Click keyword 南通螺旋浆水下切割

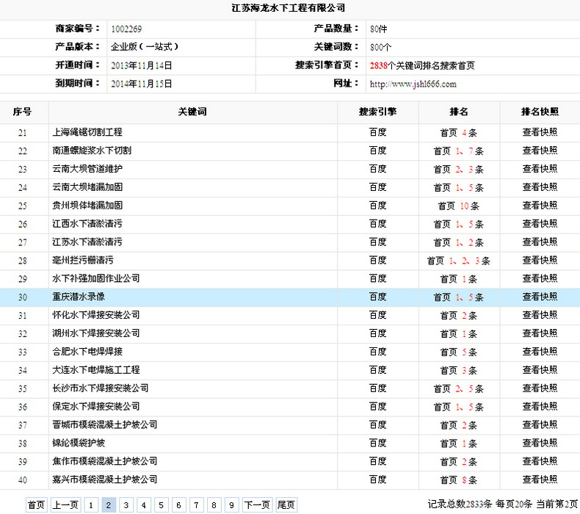[x=92, y=151]
